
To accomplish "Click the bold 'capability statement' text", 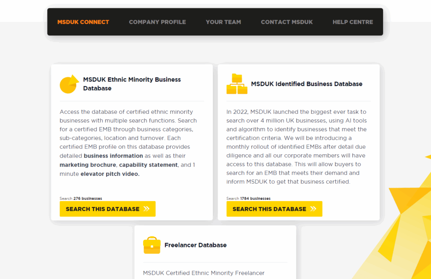I will [149, 165].
